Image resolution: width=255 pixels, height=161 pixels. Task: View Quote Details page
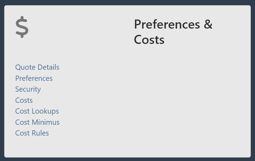pyautogui.click(x=37, y=67)
